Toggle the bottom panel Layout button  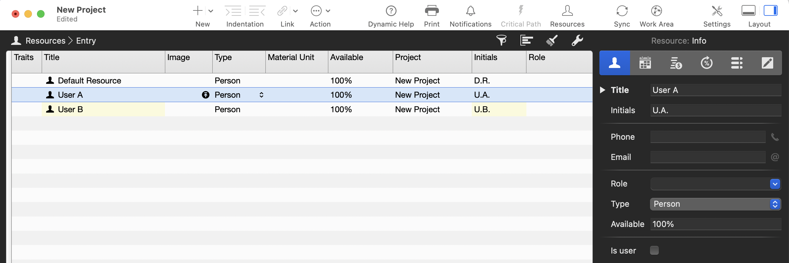[748, 11]
